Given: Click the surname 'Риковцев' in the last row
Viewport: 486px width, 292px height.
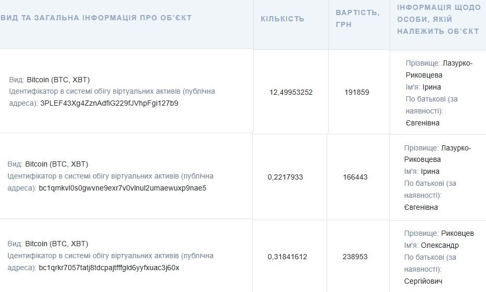Looking at the screenshot, I should click(457, 233).
